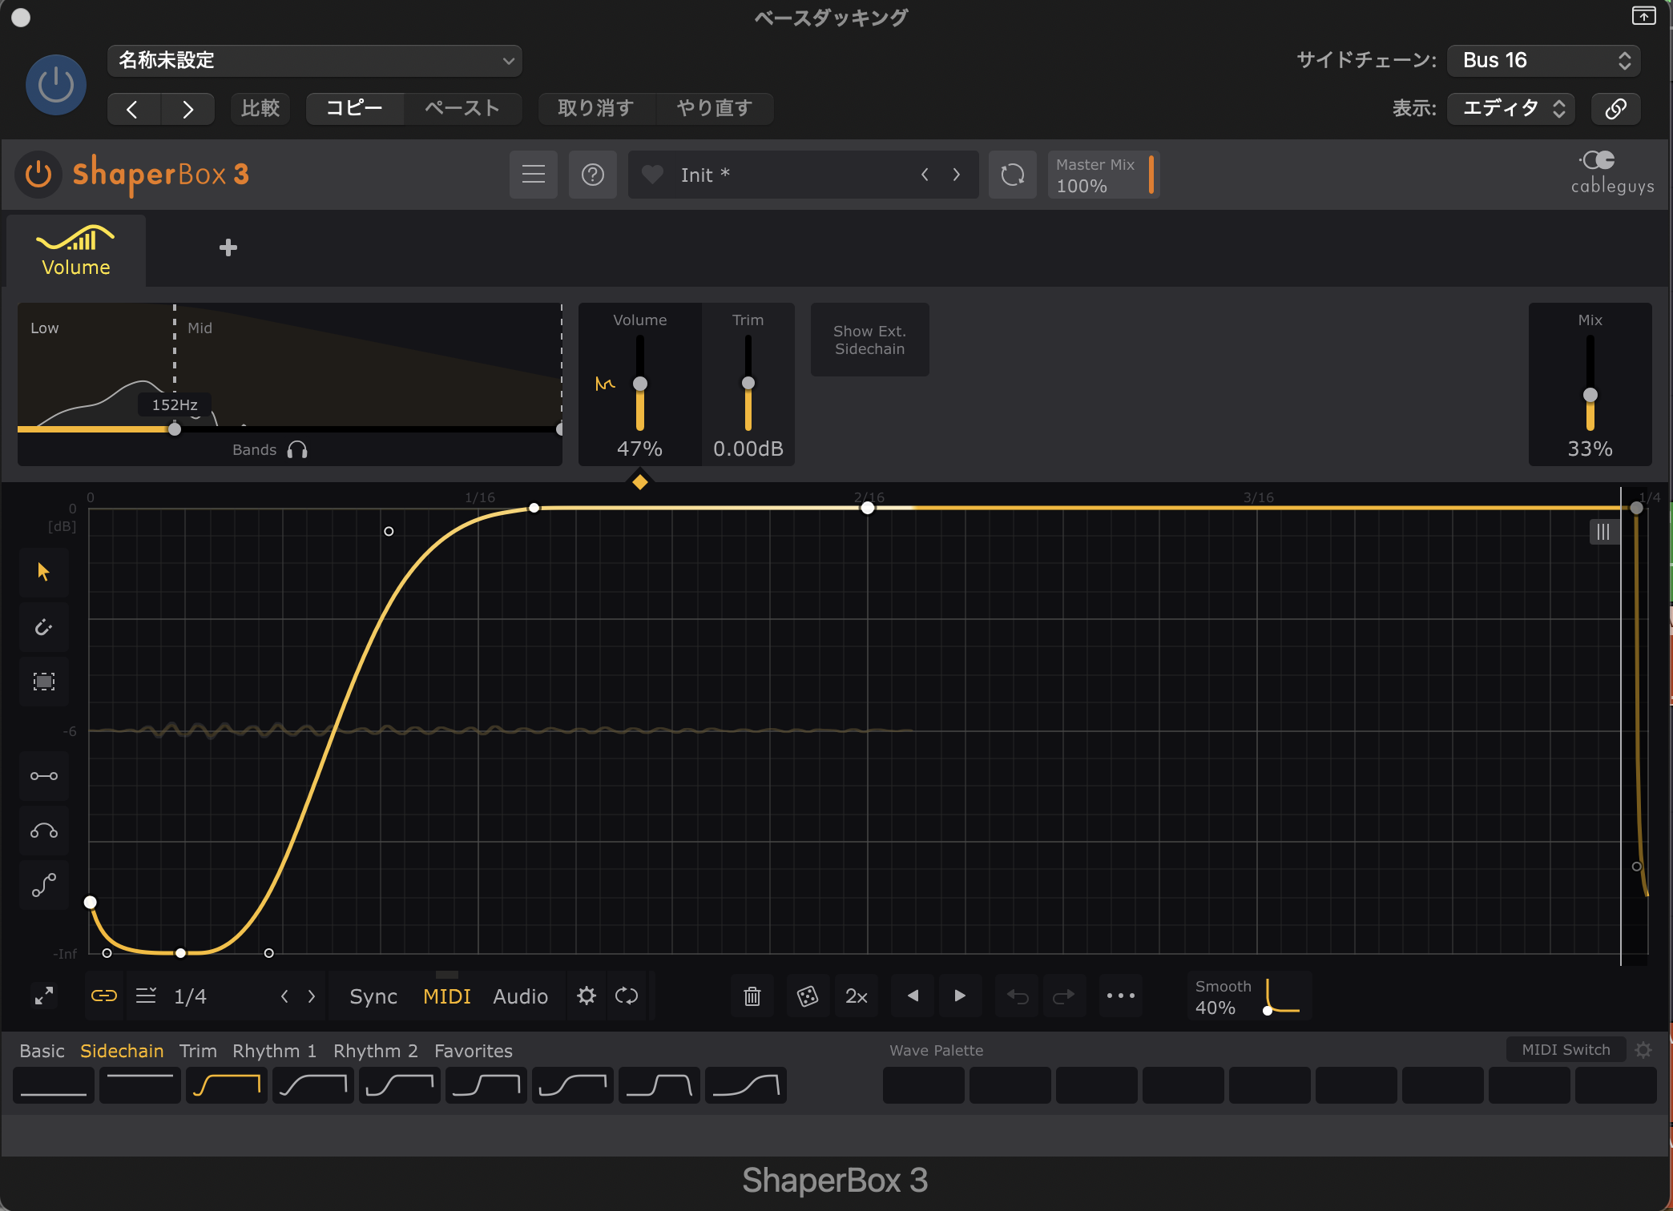Screen dimensions: 1673x1211
Task: Open the 1/4 length list menu
Action: [146, 996]
